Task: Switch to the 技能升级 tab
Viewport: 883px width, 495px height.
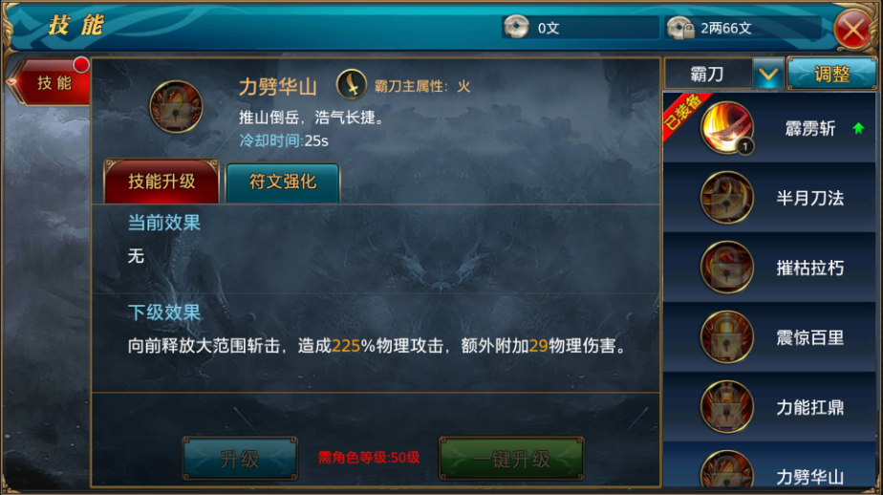Action: [x=162, y=182]
